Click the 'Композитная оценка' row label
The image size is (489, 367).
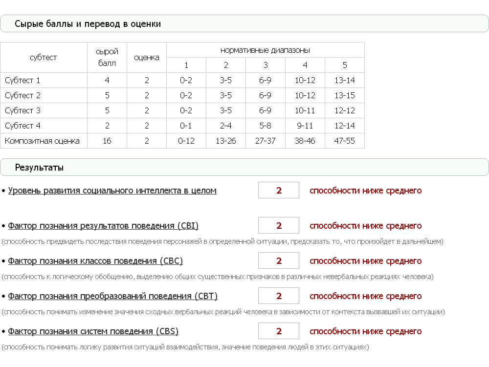42,141
